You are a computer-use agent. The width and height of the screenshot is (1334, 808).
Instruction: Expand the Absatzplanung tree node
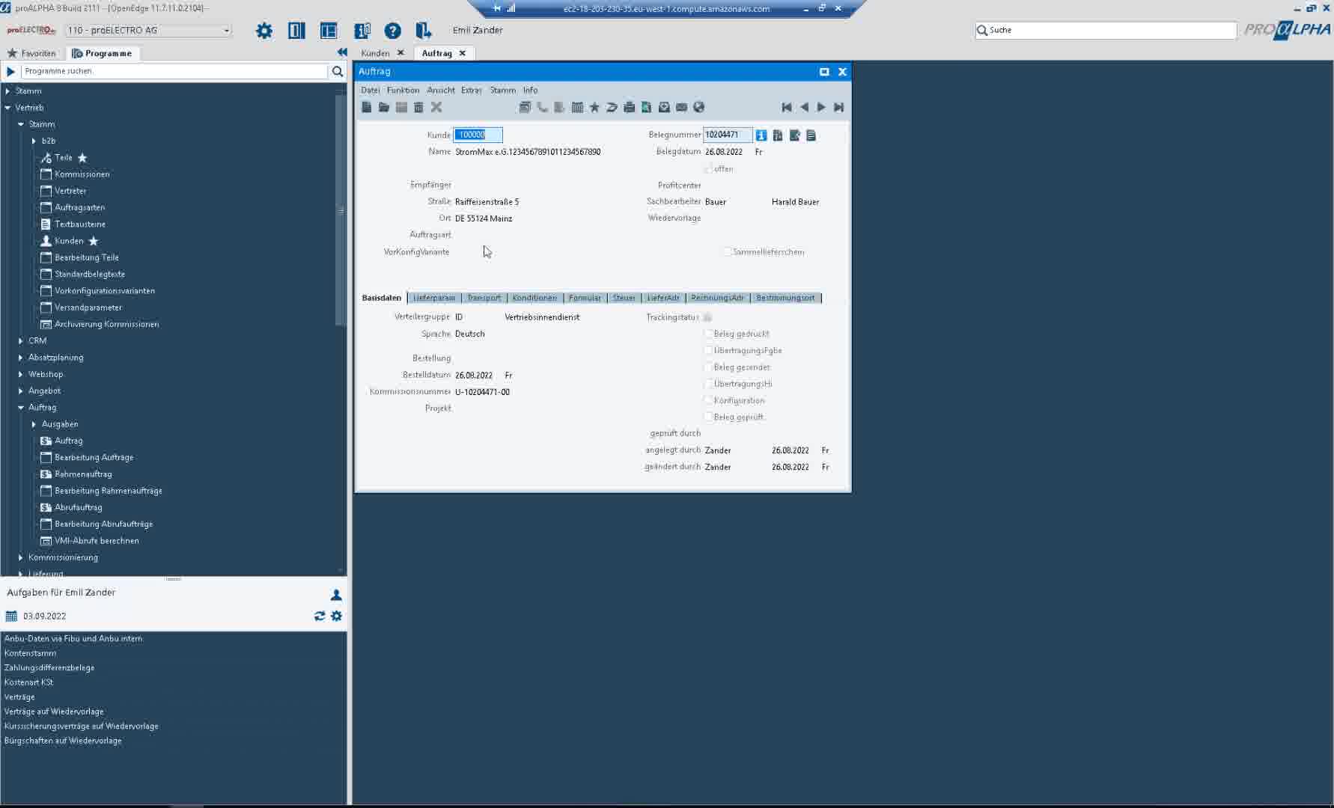pyautogui.click(x=21, y=358)
